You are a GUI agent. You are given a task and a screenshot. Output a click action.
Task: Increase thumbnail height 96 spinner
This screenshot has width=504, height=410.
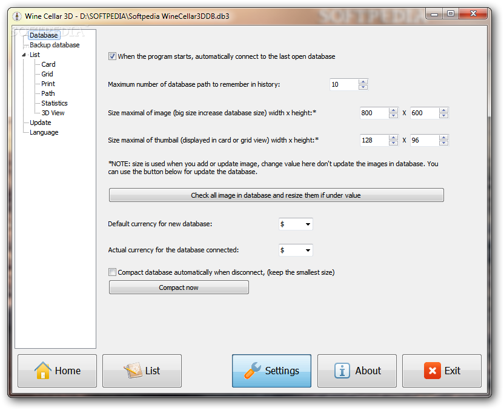coord(443,138)
